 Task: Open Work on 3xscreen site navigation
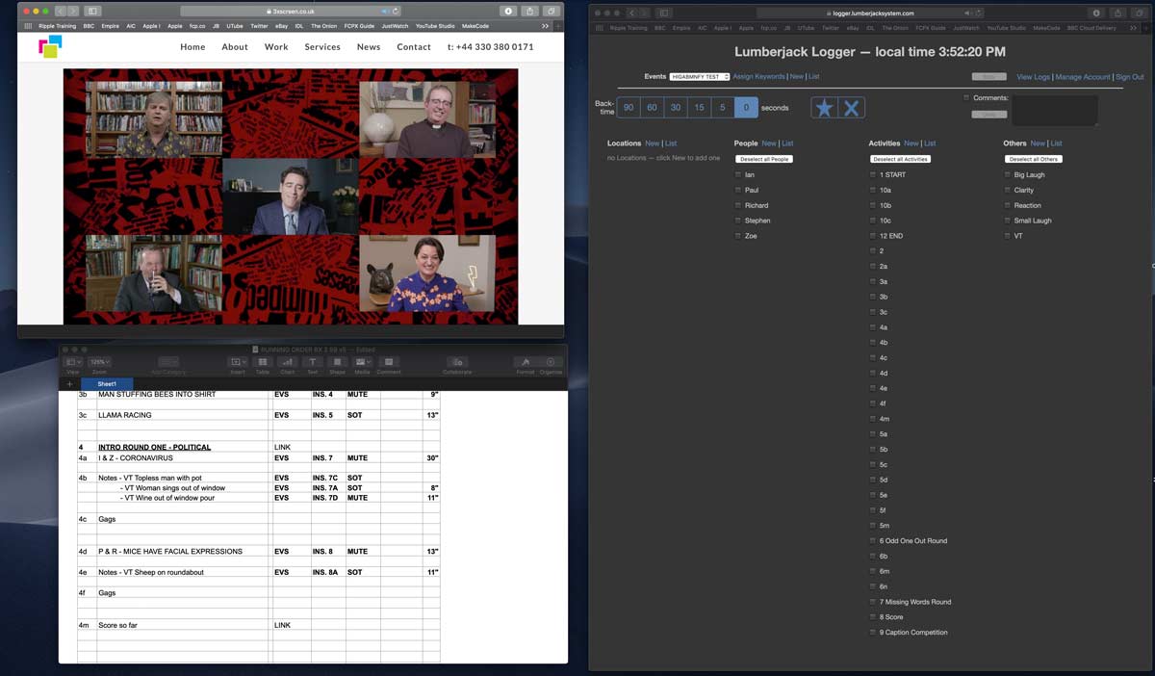pyautogui.click(x=276, y=47)
